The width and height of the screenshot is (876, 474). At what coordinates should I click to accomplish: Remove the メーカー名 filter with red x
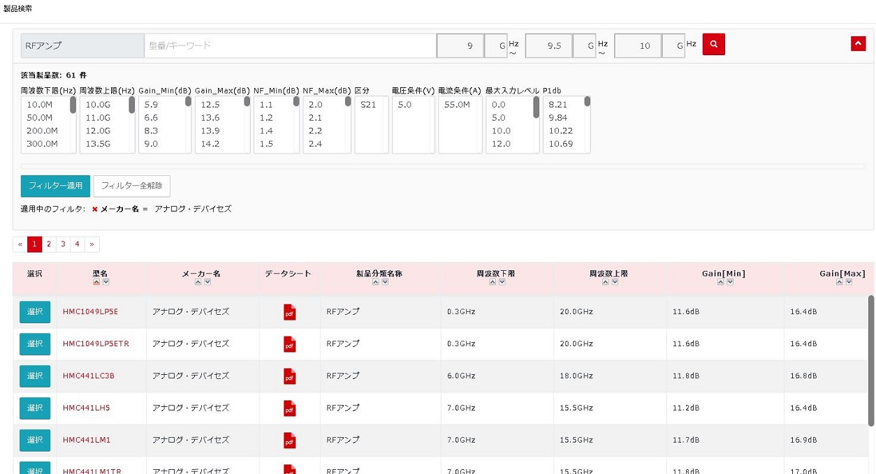pos(95,209)
